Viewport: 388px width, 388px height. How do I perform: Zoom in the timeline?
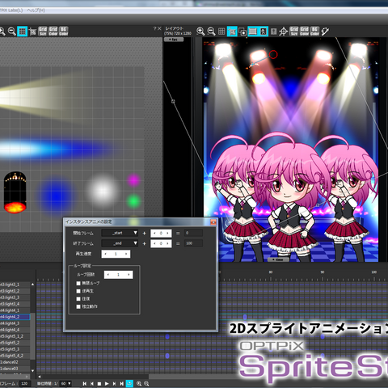[x=139, y=383]
